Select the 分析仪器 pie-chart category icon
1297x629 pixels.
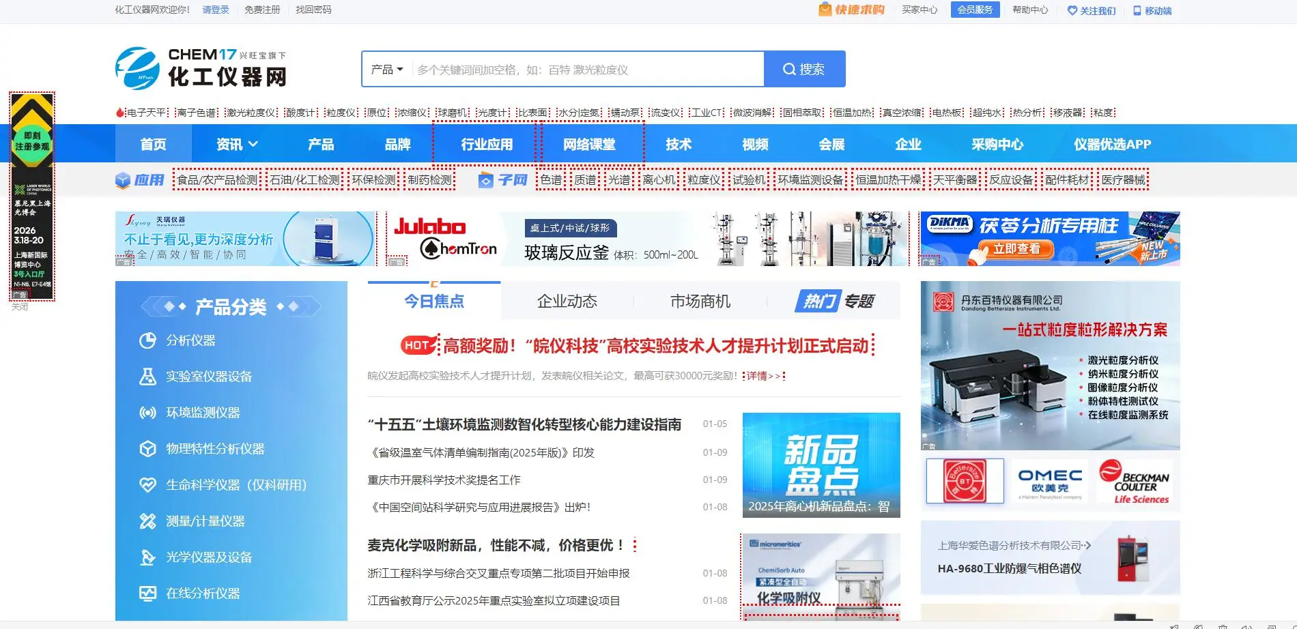pyautogui.click(x=147, y=339)
